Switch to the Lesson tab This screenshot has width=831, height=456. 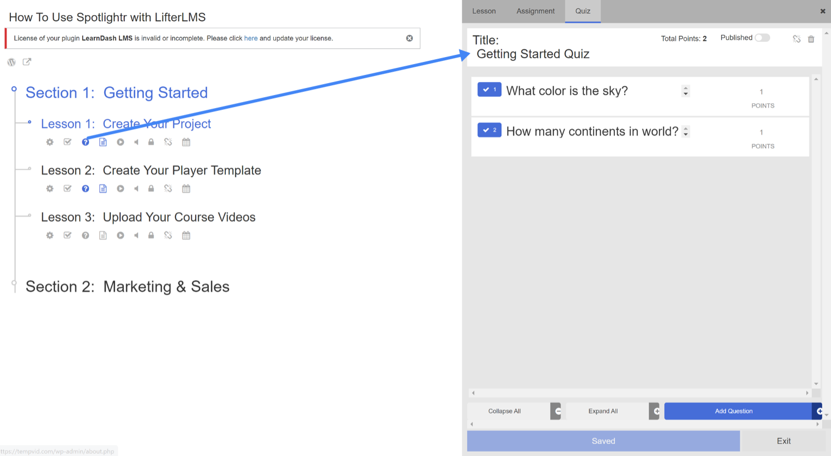[484, 11]
